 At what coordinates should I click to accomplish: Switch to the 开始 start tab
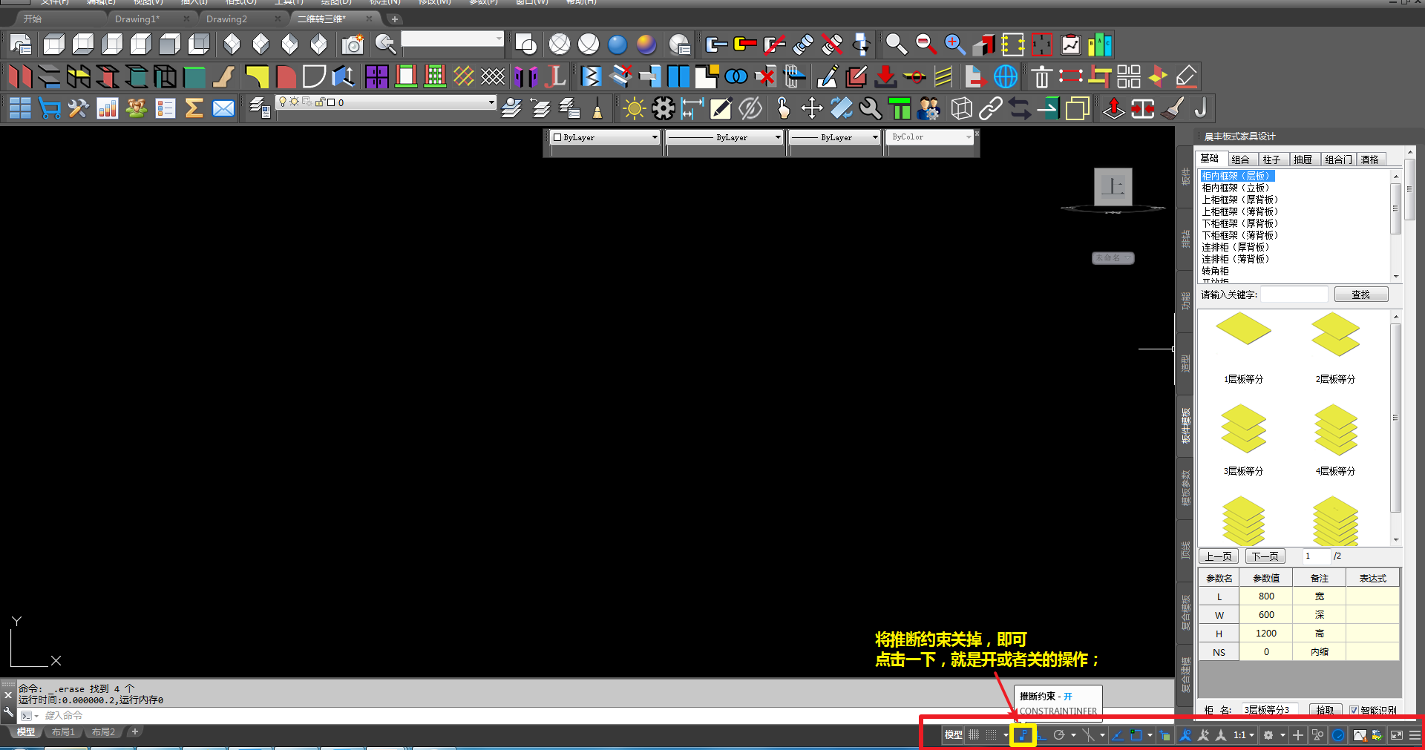[x=33, y=19]
